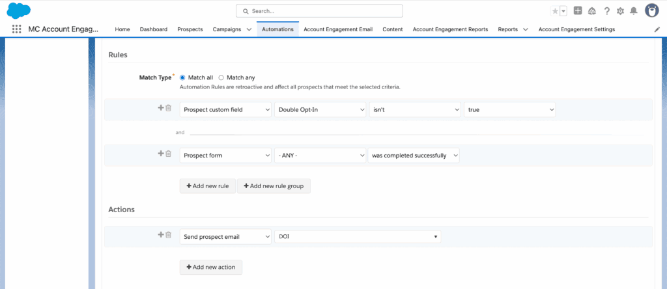
Task: Add rule after Double Opt-In row
Action: 161,108
